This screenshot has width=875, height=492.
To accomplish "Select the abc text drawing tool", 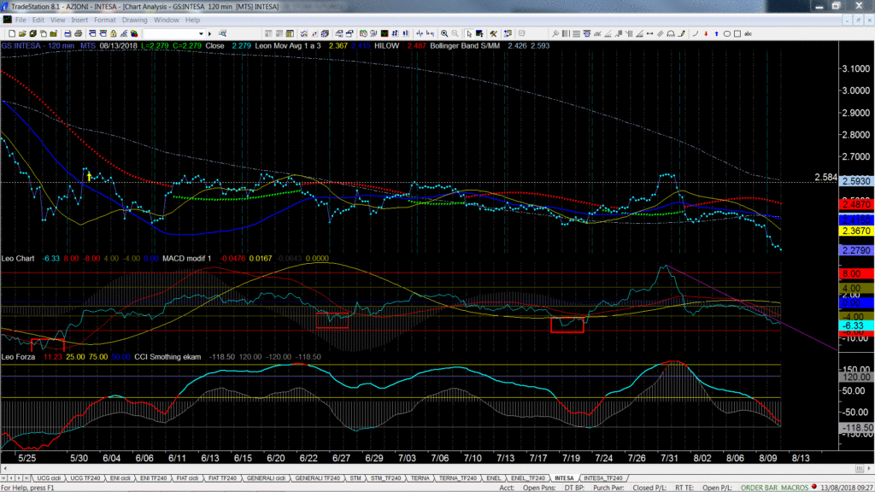I will pos(748,33).
